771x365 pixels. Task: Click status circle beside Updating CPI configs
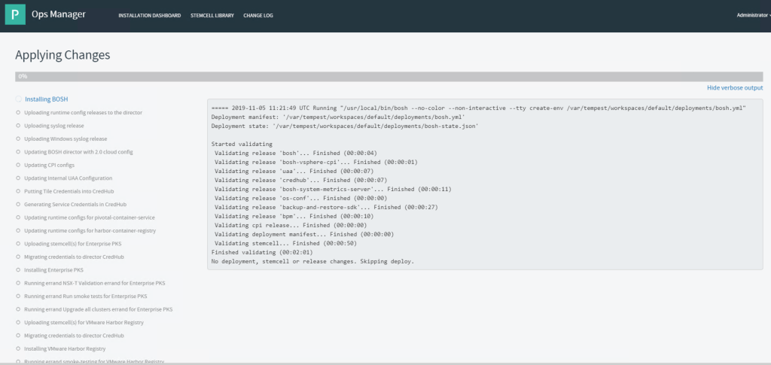[17, 165]
